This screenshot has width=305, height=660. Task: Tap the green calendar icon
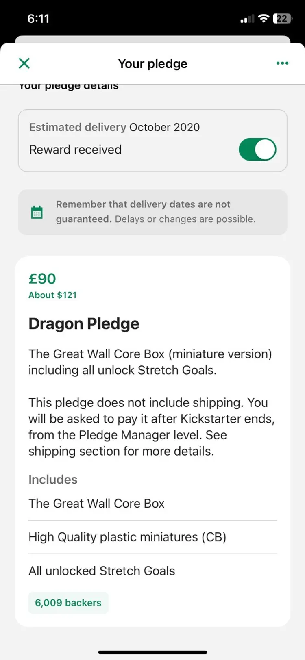point(37,212)
